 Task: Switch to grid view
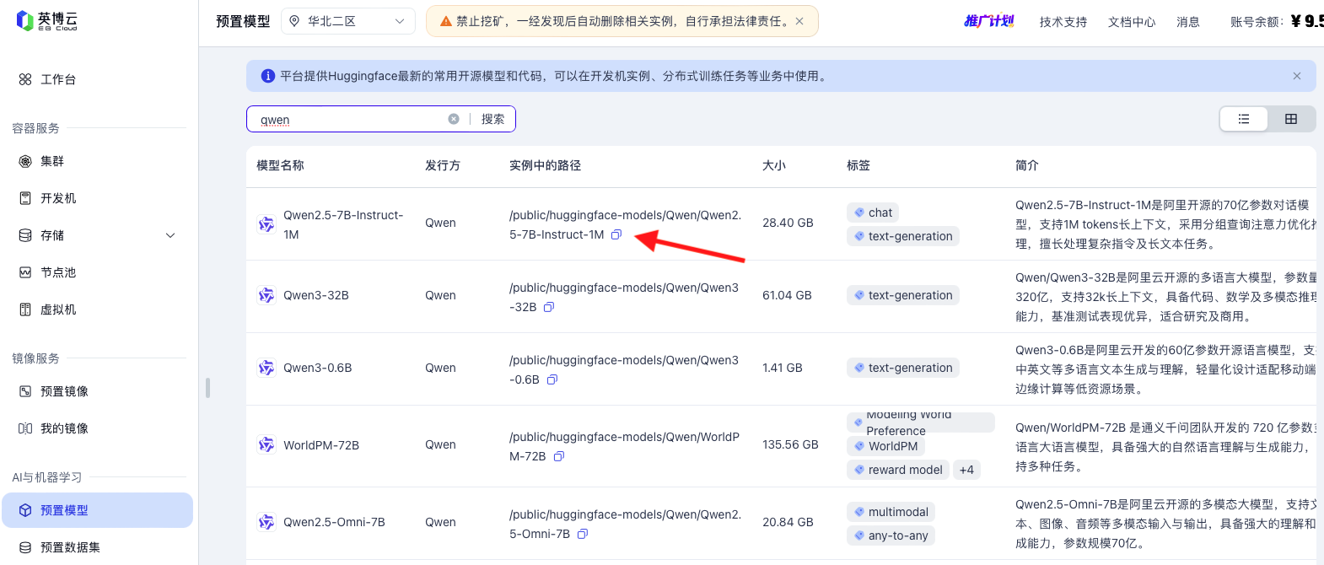point(1291,119)
